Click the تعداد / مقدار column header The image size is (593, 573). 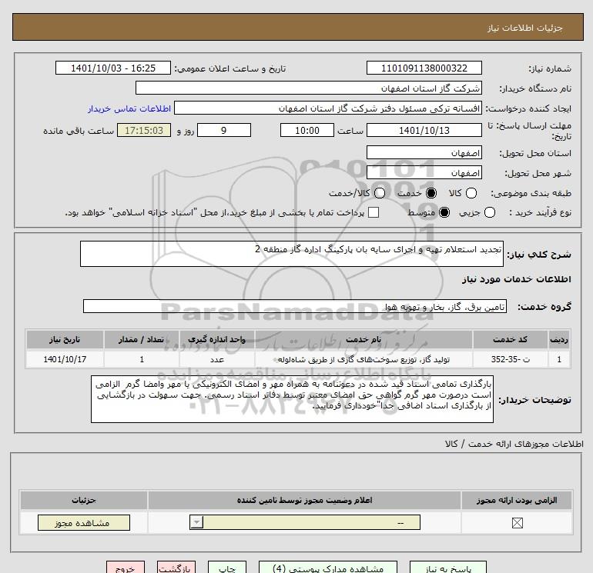pyautogui.click(x=141, y=339)
